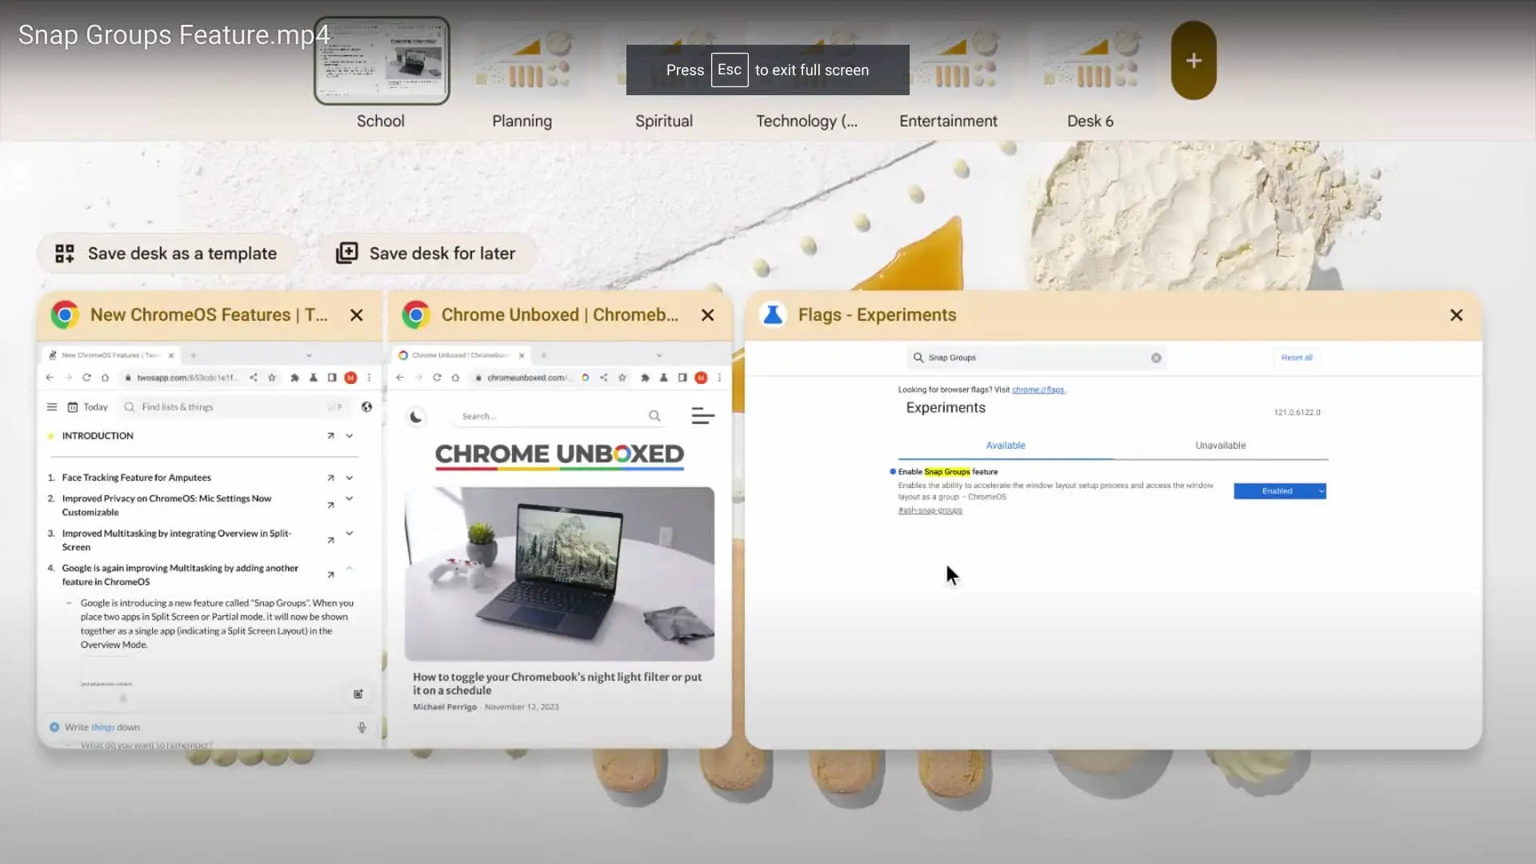Reload the twosapp page
Screen dimensions: 1536x864
pyautogui.click(x=86, y=378)
